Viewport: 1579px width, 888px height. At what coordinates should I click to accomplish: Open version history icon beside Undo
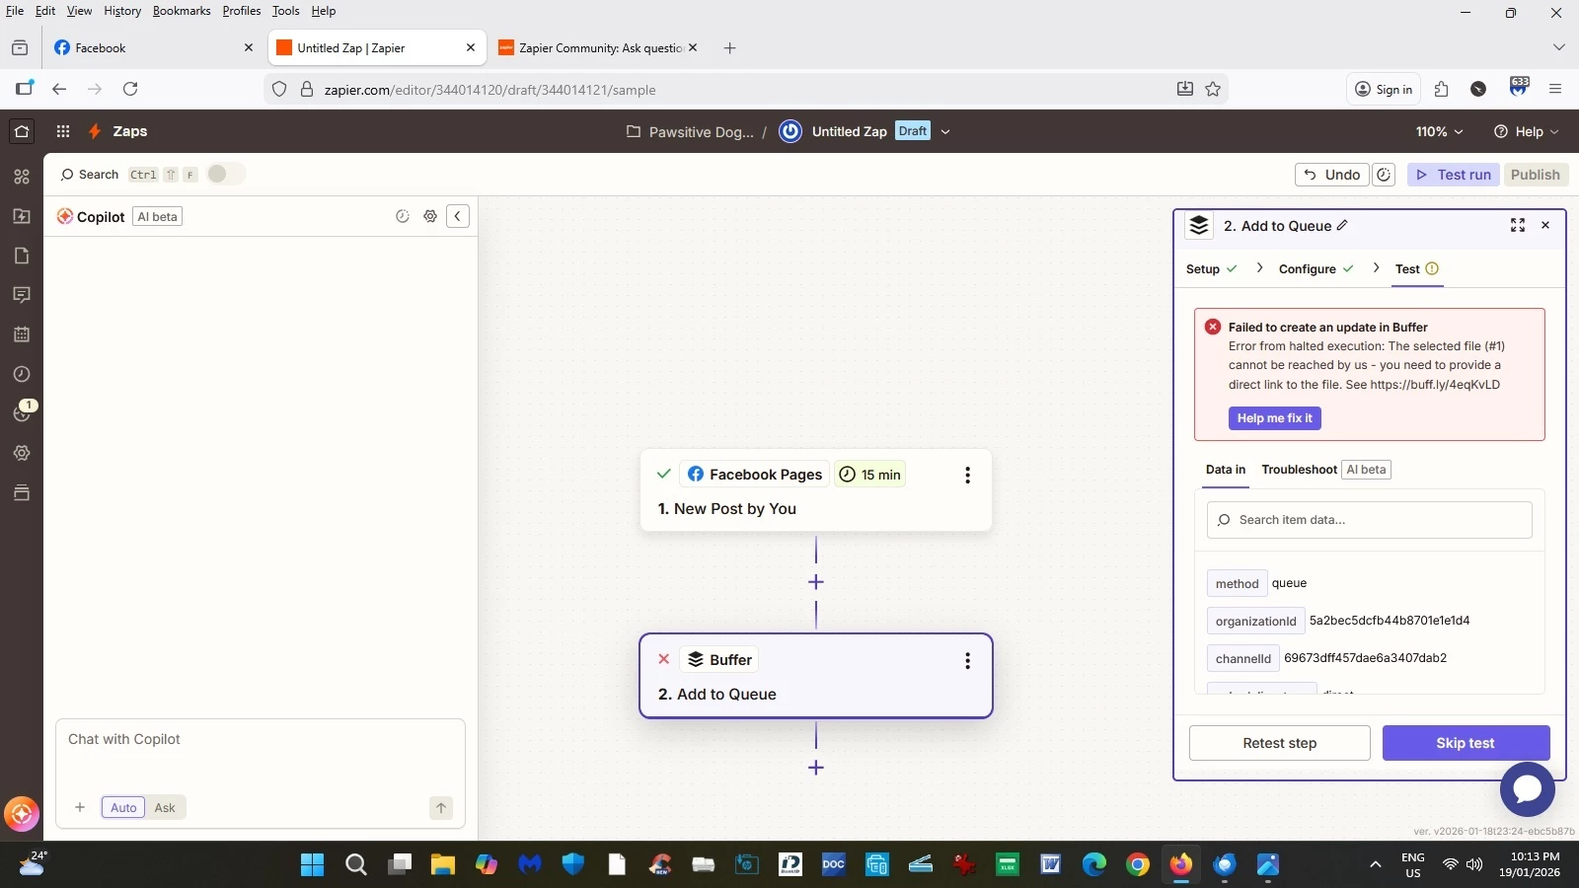1385,175
